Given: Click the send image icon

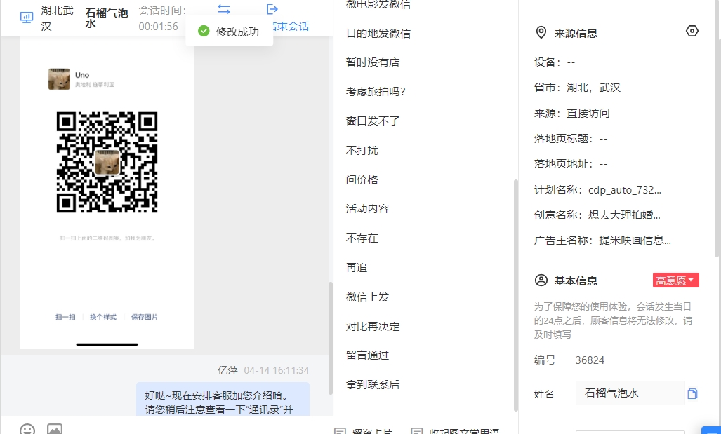Looking at the screenshot, I should (x=55, y=429).
